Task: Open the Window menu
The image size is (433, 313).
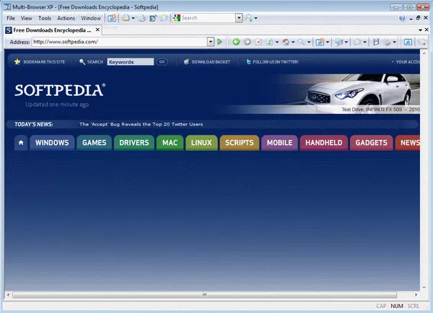Action: [x=91, y=18]
